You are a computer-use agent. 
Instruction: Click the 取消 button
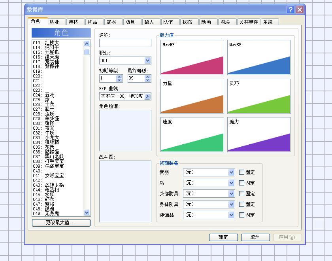coord(255,237)
